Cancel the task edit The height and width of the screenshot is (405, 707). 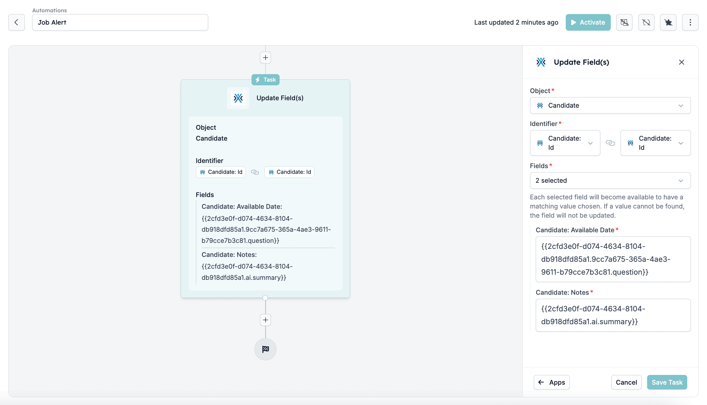[x=626, y=382]
